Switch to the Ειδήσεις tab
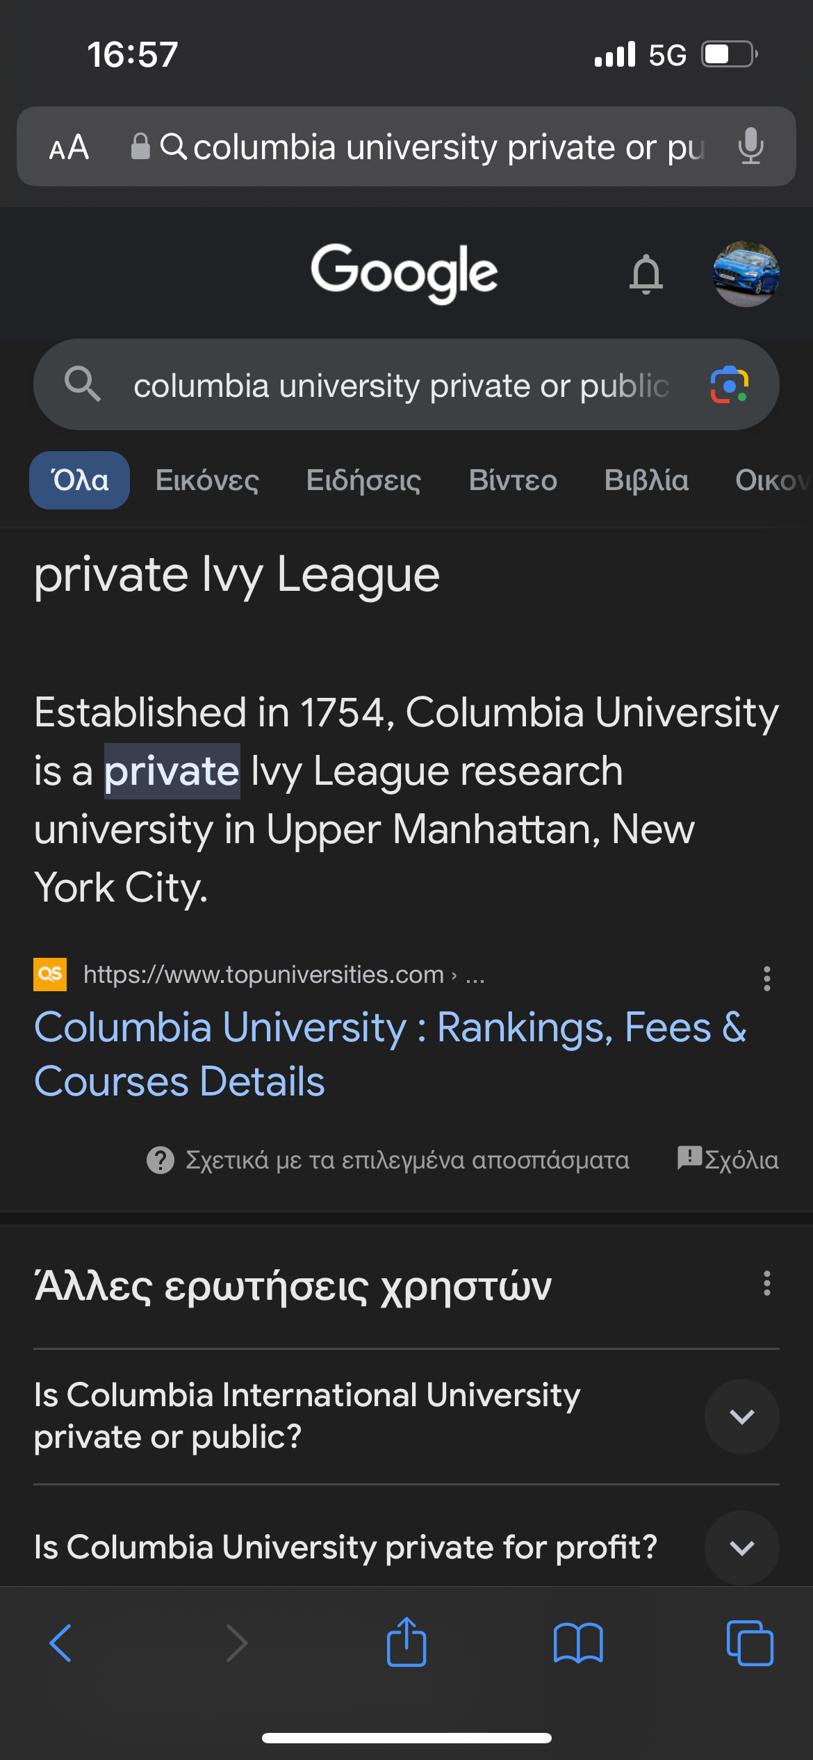Image resolution: width=813 pixels, height=1760 pixels. tap(363, 480)
